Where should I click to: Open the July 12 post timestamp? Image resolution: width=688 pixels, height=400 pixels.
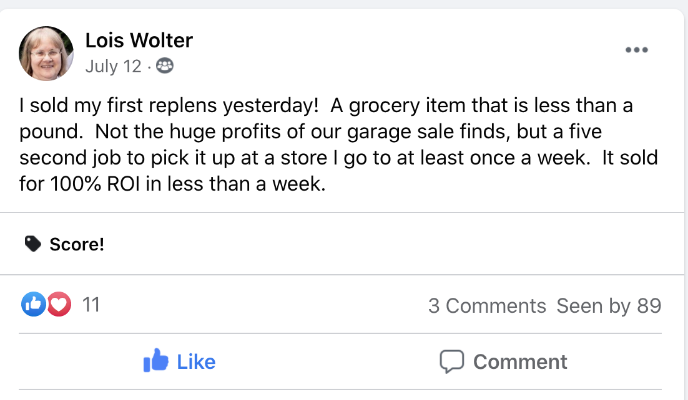point(113,66)
